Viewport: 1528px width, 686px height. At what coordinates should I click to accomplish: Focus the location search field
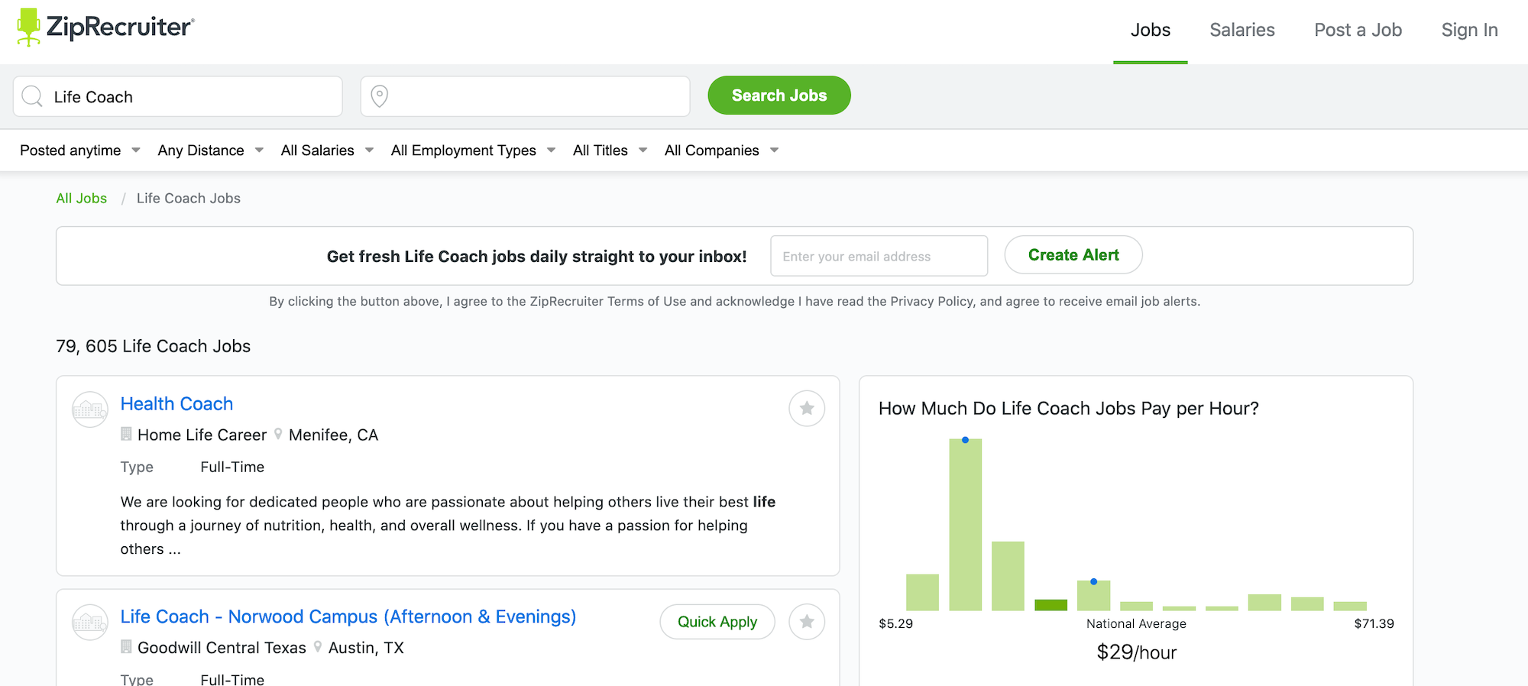[526, 96]
